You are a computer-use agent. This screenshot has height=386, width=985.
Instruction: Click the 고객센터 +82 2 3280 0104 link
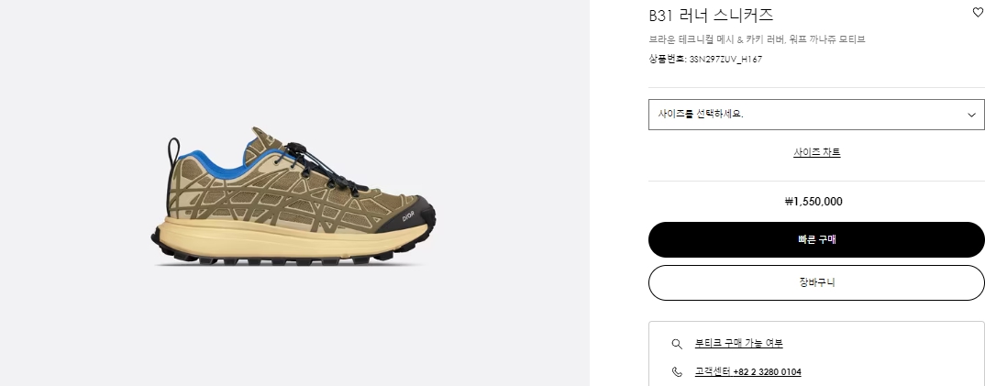click(x=747, y=371)
